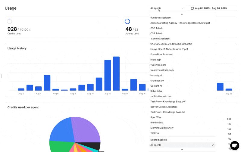The height and width of the screenshot is (152, 241).
Task: Open the chat support widget icon
Action: coord(235,146)
